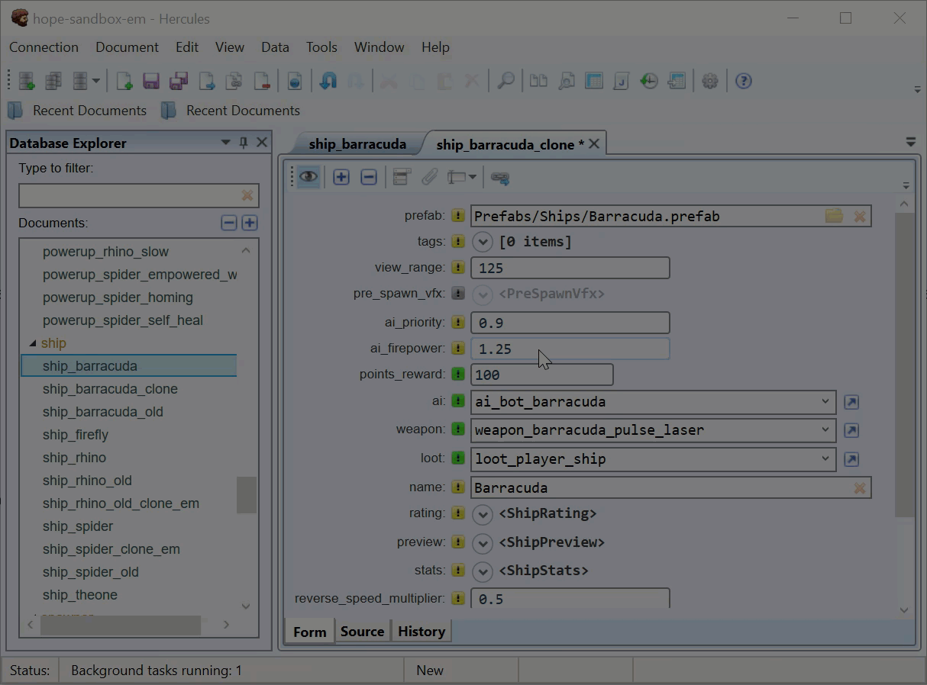
Task: Clear the prefab field with X icon
Action: (860, 217)
